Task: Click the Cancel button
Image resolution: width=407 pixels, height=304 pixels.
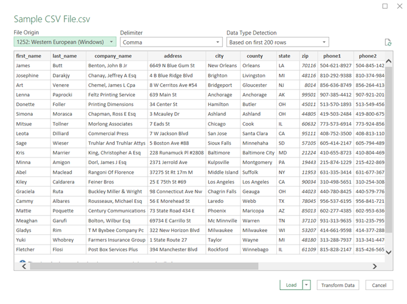Action: coord(379,285)
